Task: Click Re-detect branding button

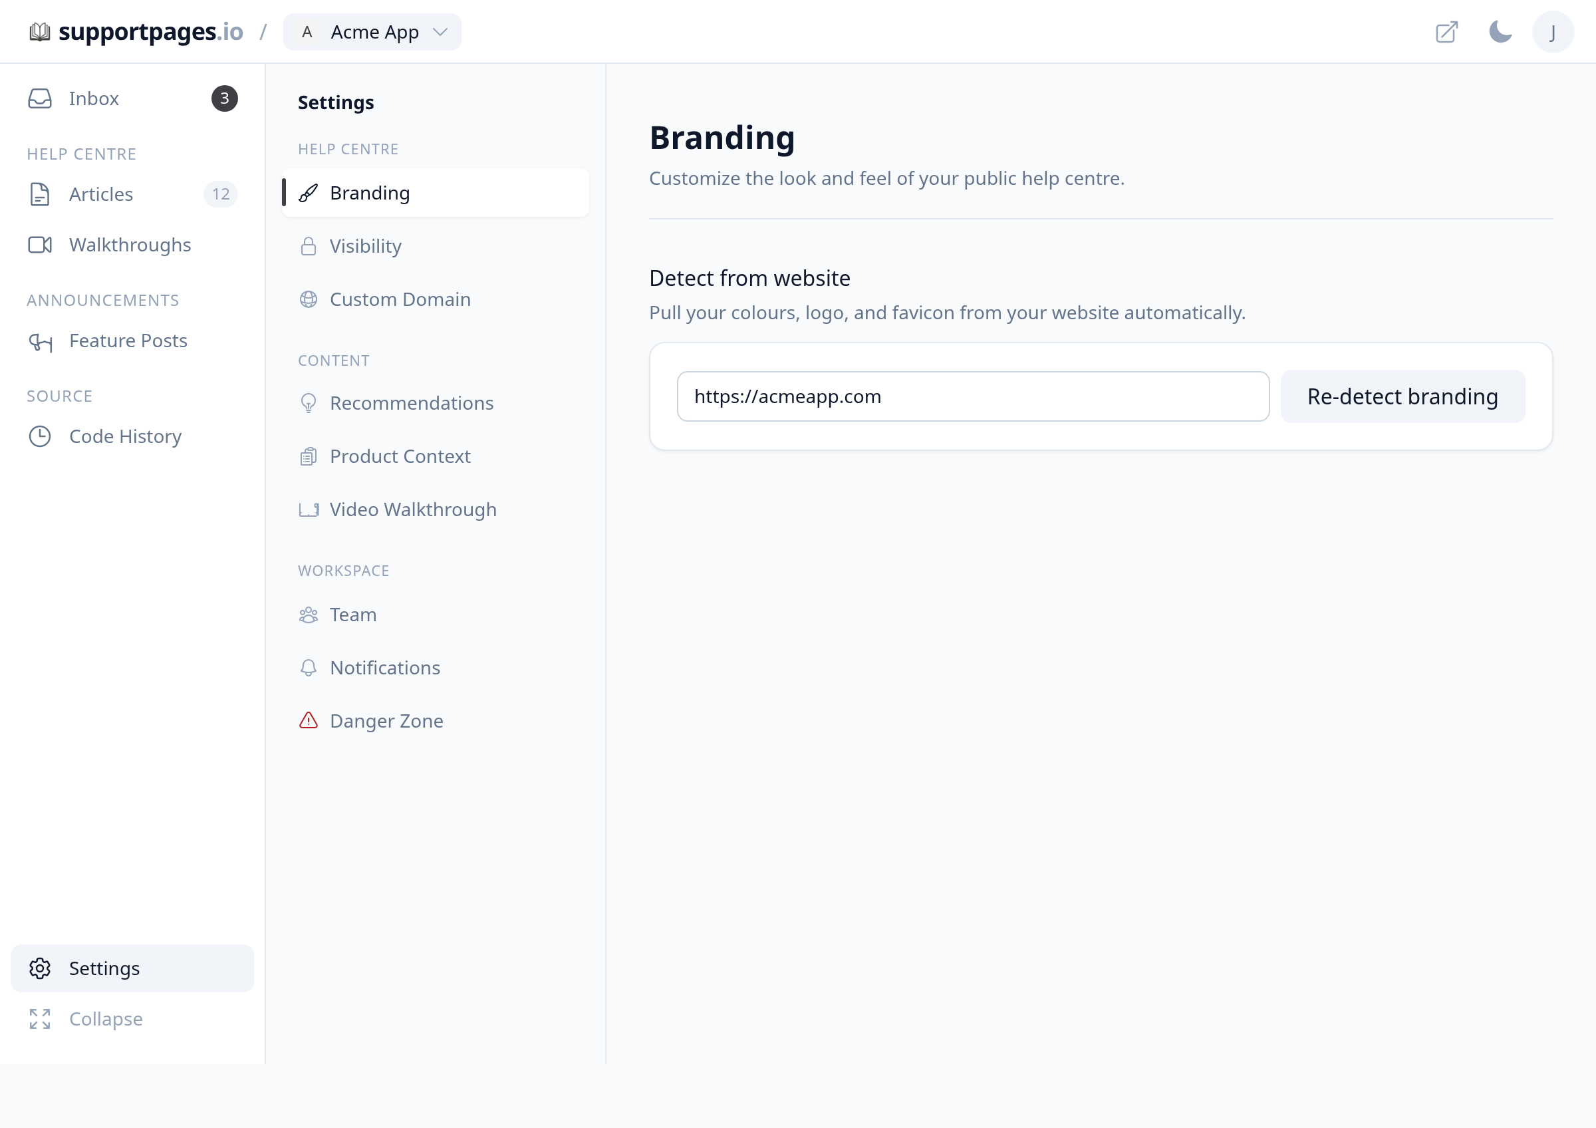Action: 1402,396
